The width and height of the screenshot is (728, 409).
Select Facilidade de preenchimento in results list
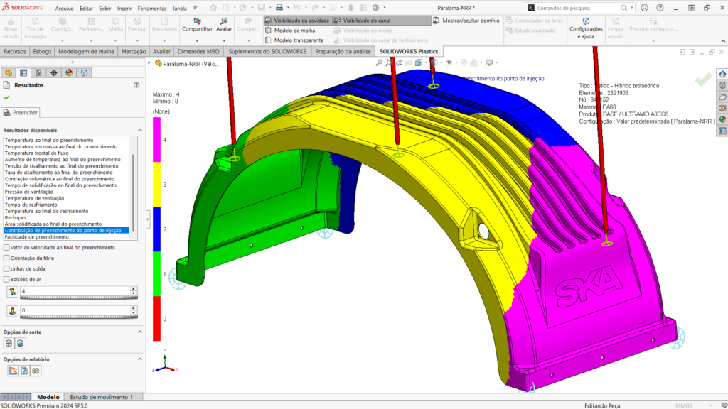[x=37, y=236]
